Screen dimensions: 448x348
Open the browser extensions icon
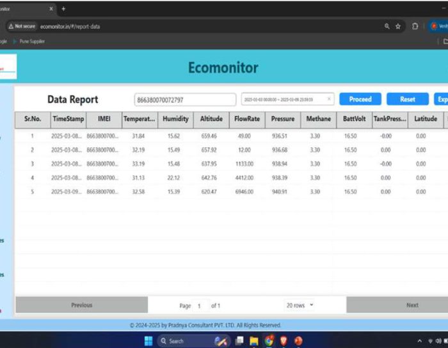415,26
